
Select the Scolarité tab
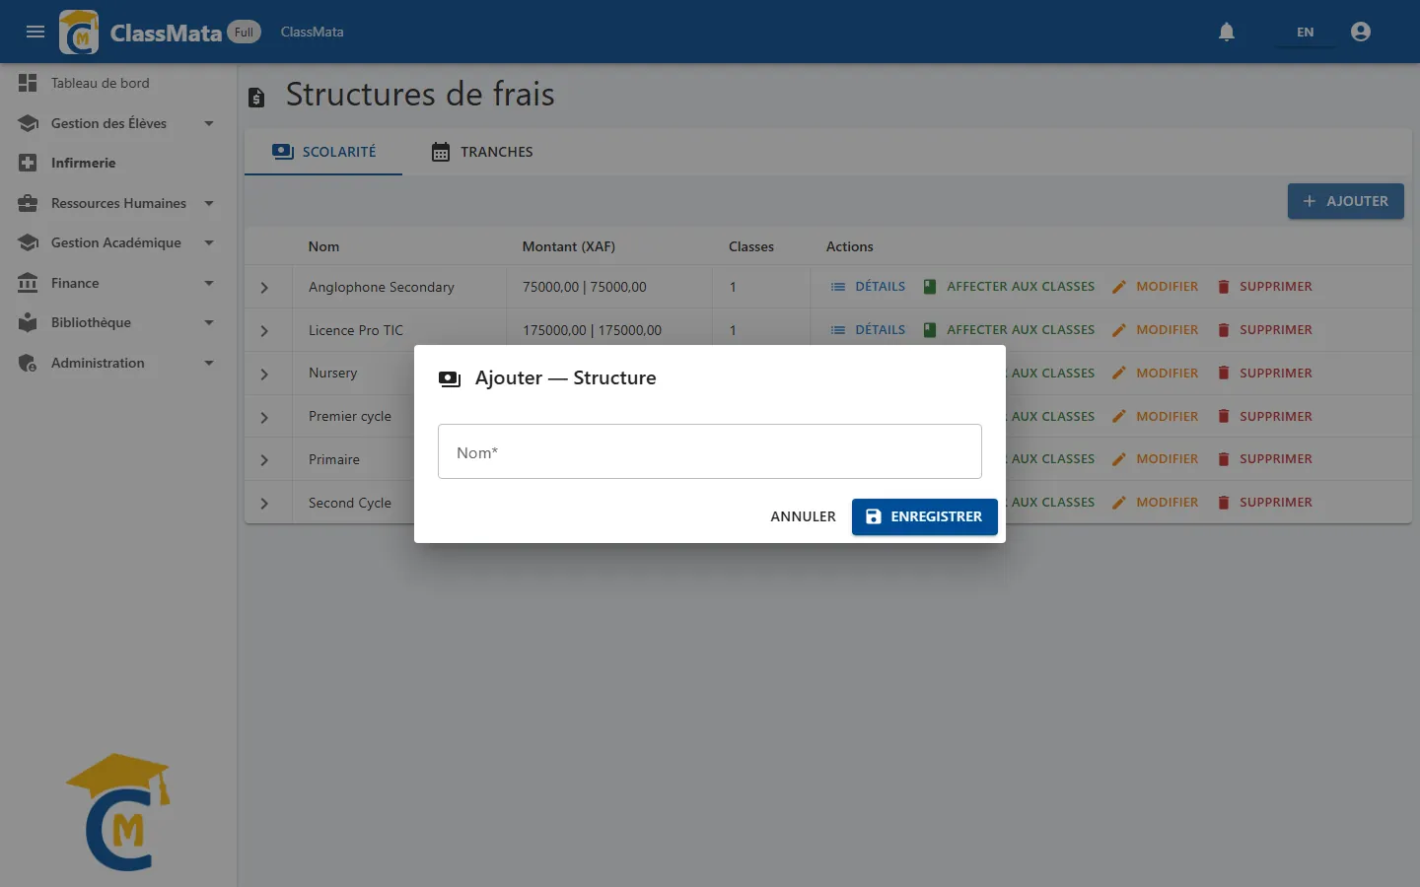pos(323,152)
